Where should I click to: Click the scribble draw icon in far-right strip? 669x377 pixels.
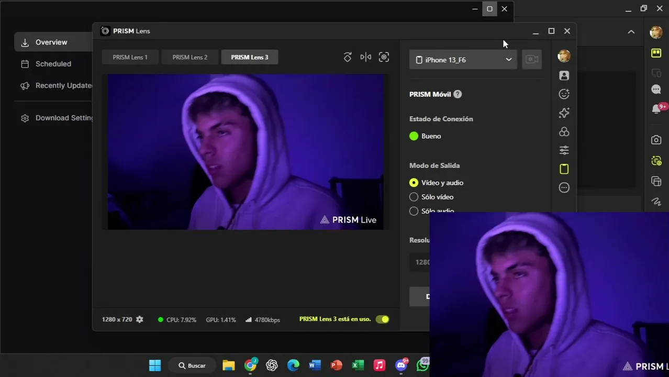[656, 201]
